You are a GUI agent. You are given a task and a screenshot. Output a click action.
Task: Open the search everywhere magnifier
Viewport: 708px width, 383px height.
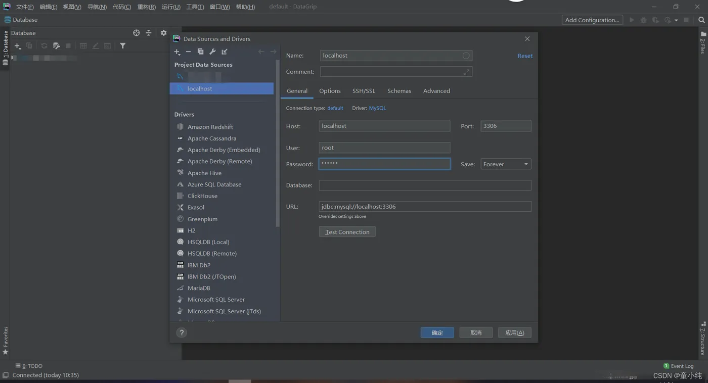pos(701,20)
